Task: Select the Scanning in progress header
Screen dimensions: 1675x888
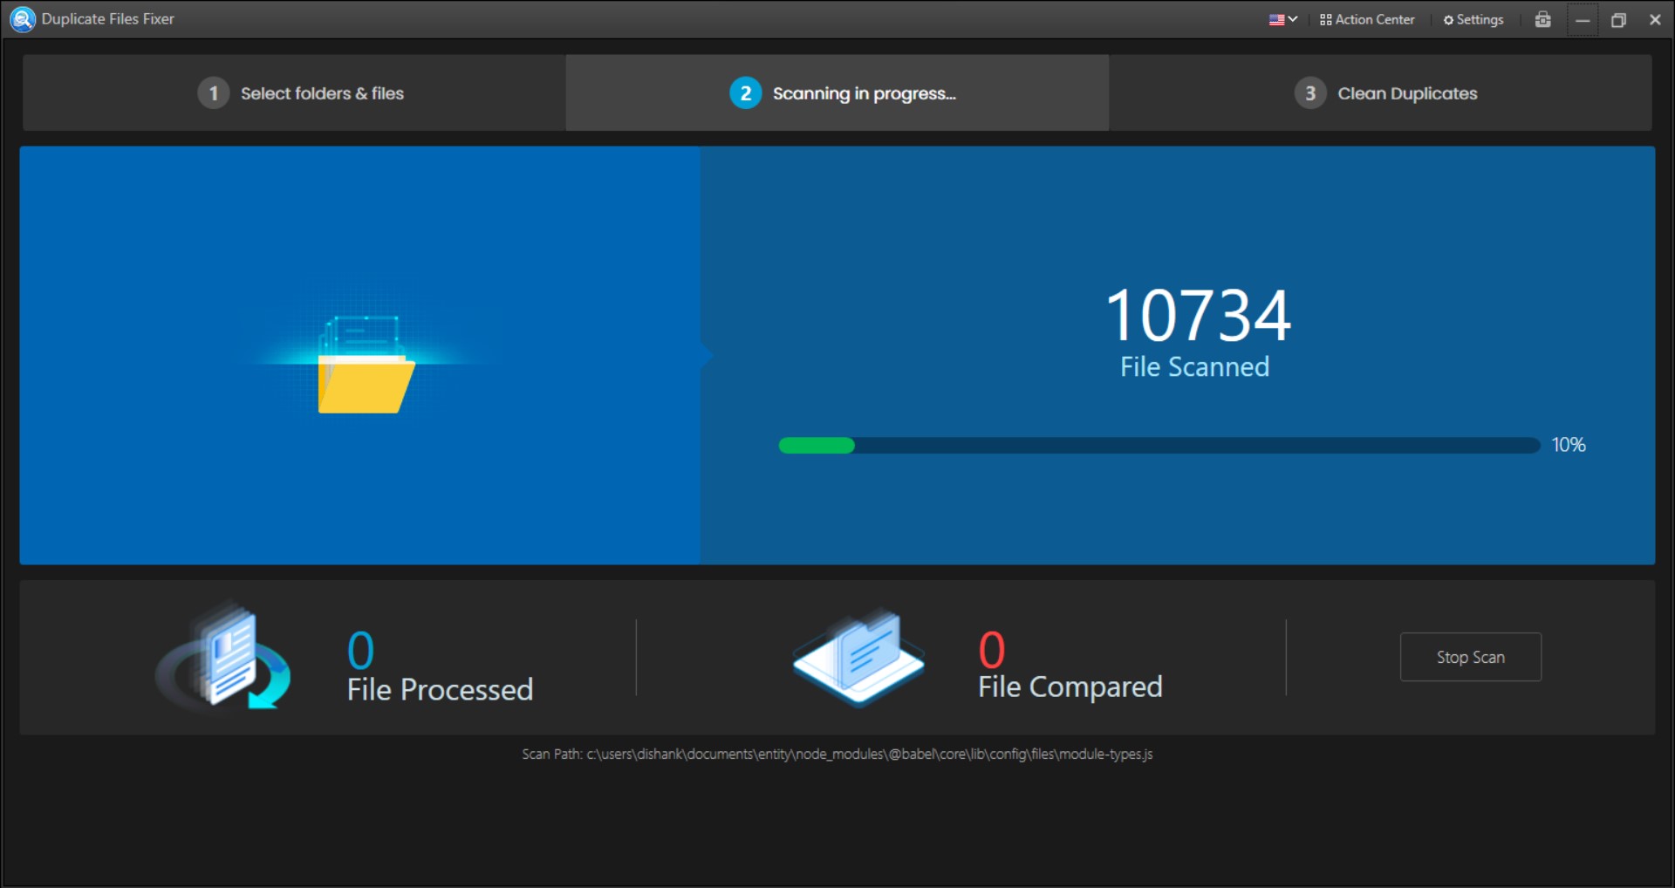Action: coord(863,92)
